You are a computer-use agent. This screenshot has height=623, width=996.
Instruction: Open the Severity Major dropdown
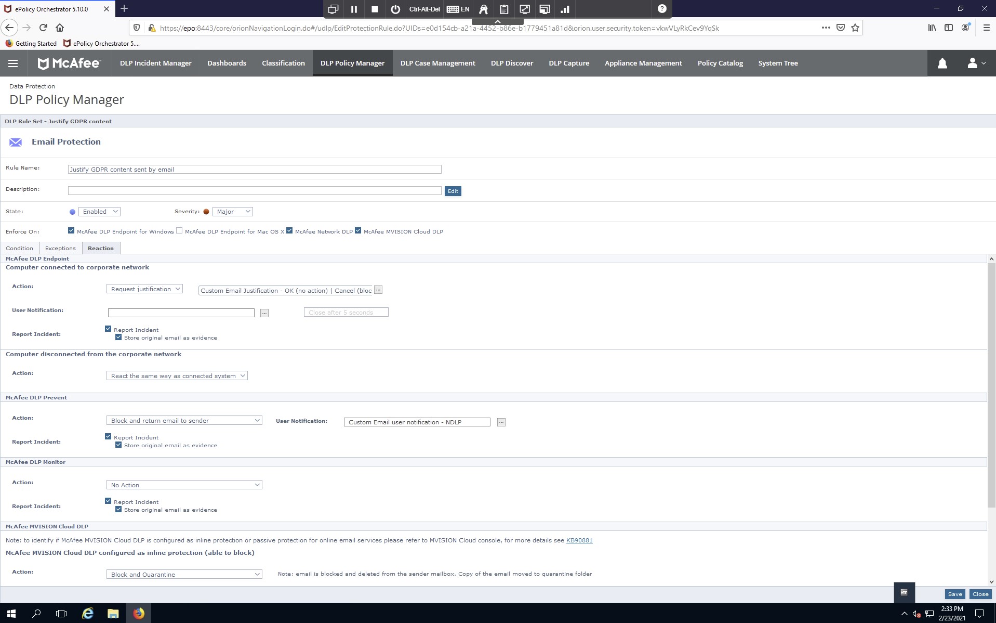(232, 212)
